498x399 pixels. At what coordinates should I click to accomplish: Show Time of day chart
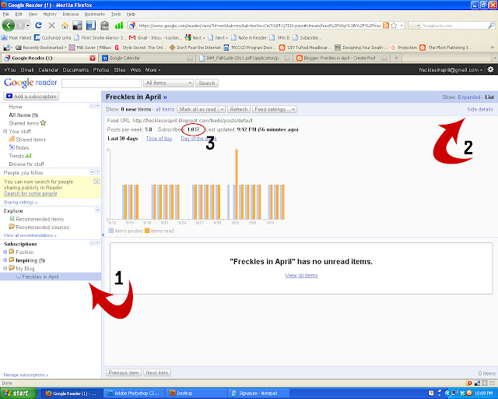pos(159,139)
